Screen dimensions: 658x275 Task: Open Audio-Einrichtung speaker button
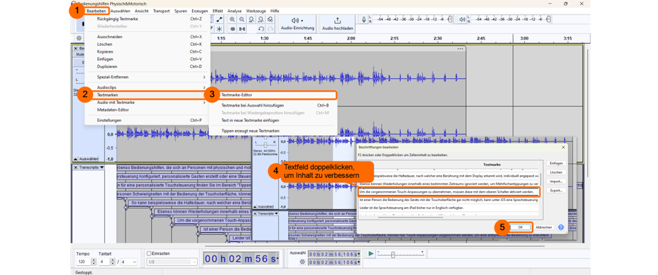(297, 23)
